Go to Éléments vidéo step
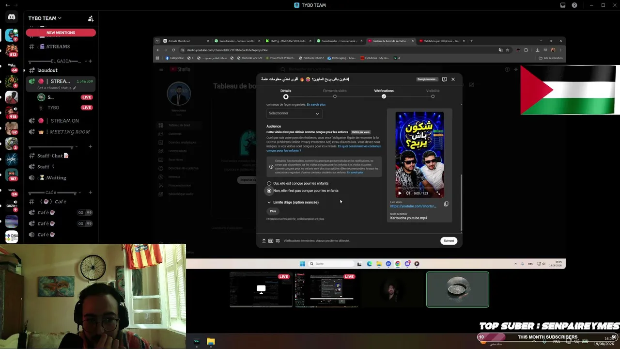 [335, 94]
